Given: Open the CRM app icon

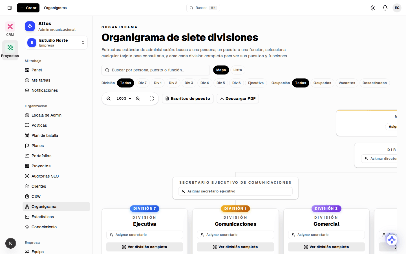Looking at the screenshot, I should pyautogui.click(x=10, y=29).
